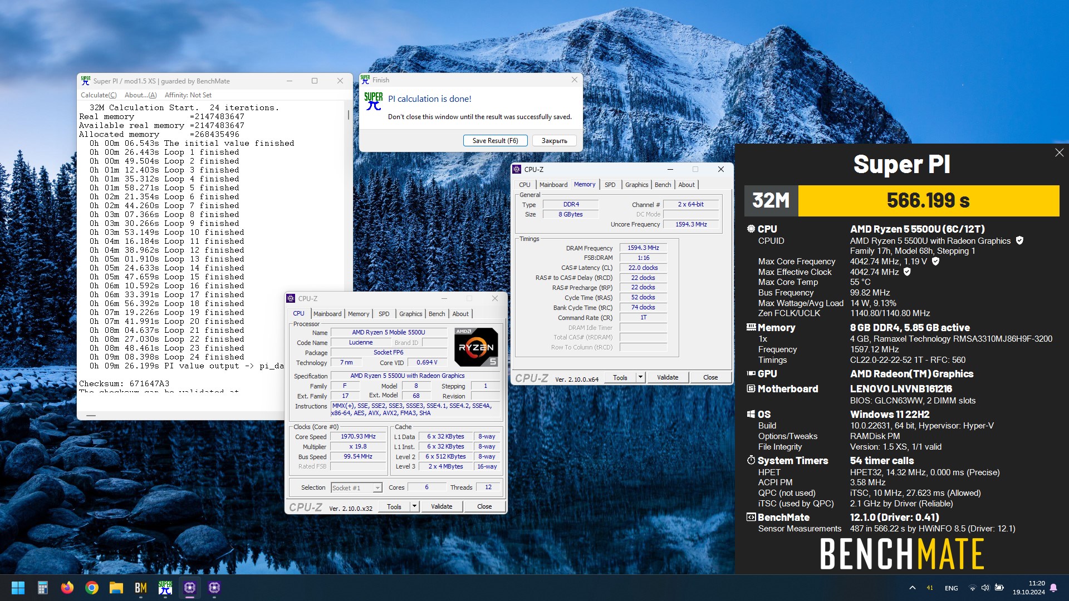Expand Tools dropdown arrow in Memory CPU-Z window
This screenshot has width=1069, height=601.
click(x=640, y=377)
